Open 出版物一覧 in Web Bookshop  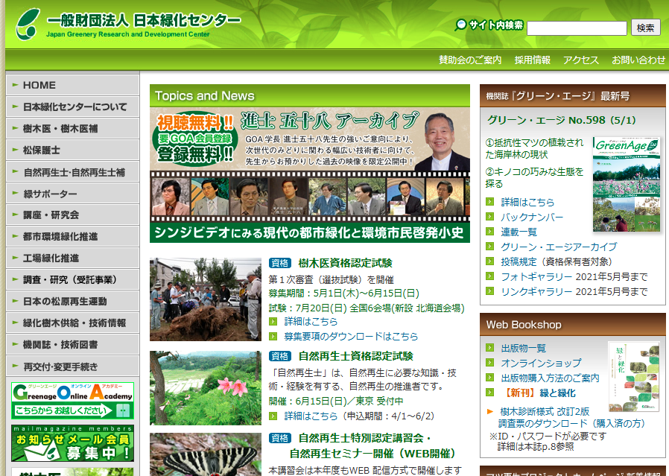pos(524,349)
